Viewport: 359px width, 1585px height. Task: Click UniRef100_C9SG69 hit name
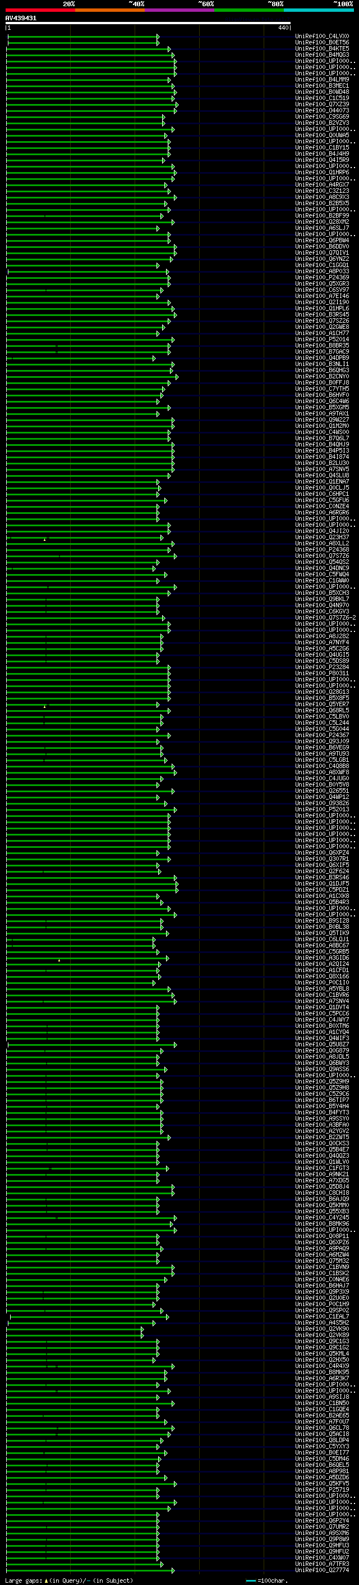(x=322, y=116)
